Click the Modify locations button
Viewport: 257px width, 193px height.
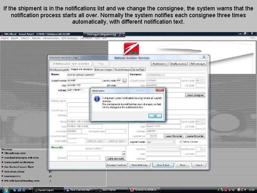(179, 64)
